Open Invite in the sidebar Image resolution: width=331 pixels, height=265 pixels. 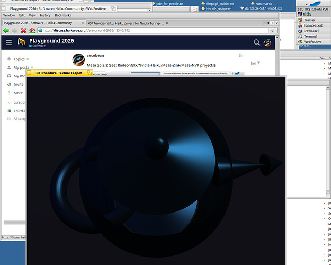19,84
